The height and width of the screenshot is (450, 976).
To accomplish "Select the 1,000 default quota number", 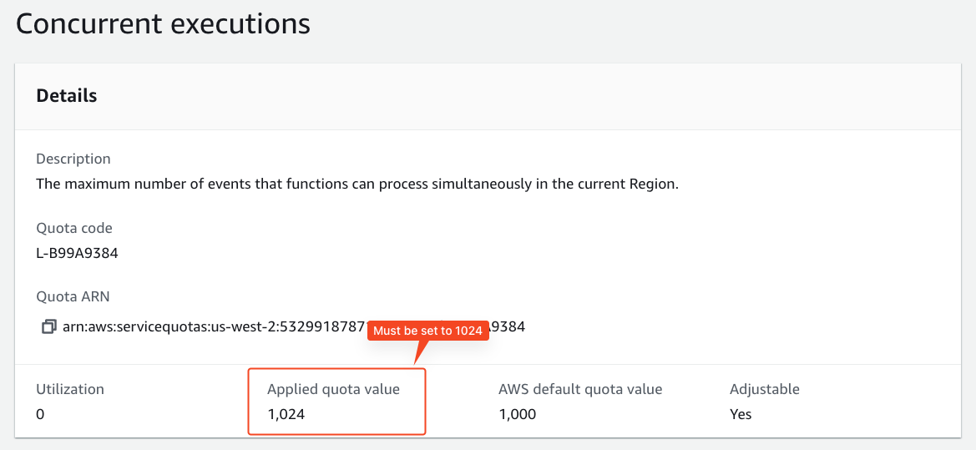I will click(x=518, y=414).
